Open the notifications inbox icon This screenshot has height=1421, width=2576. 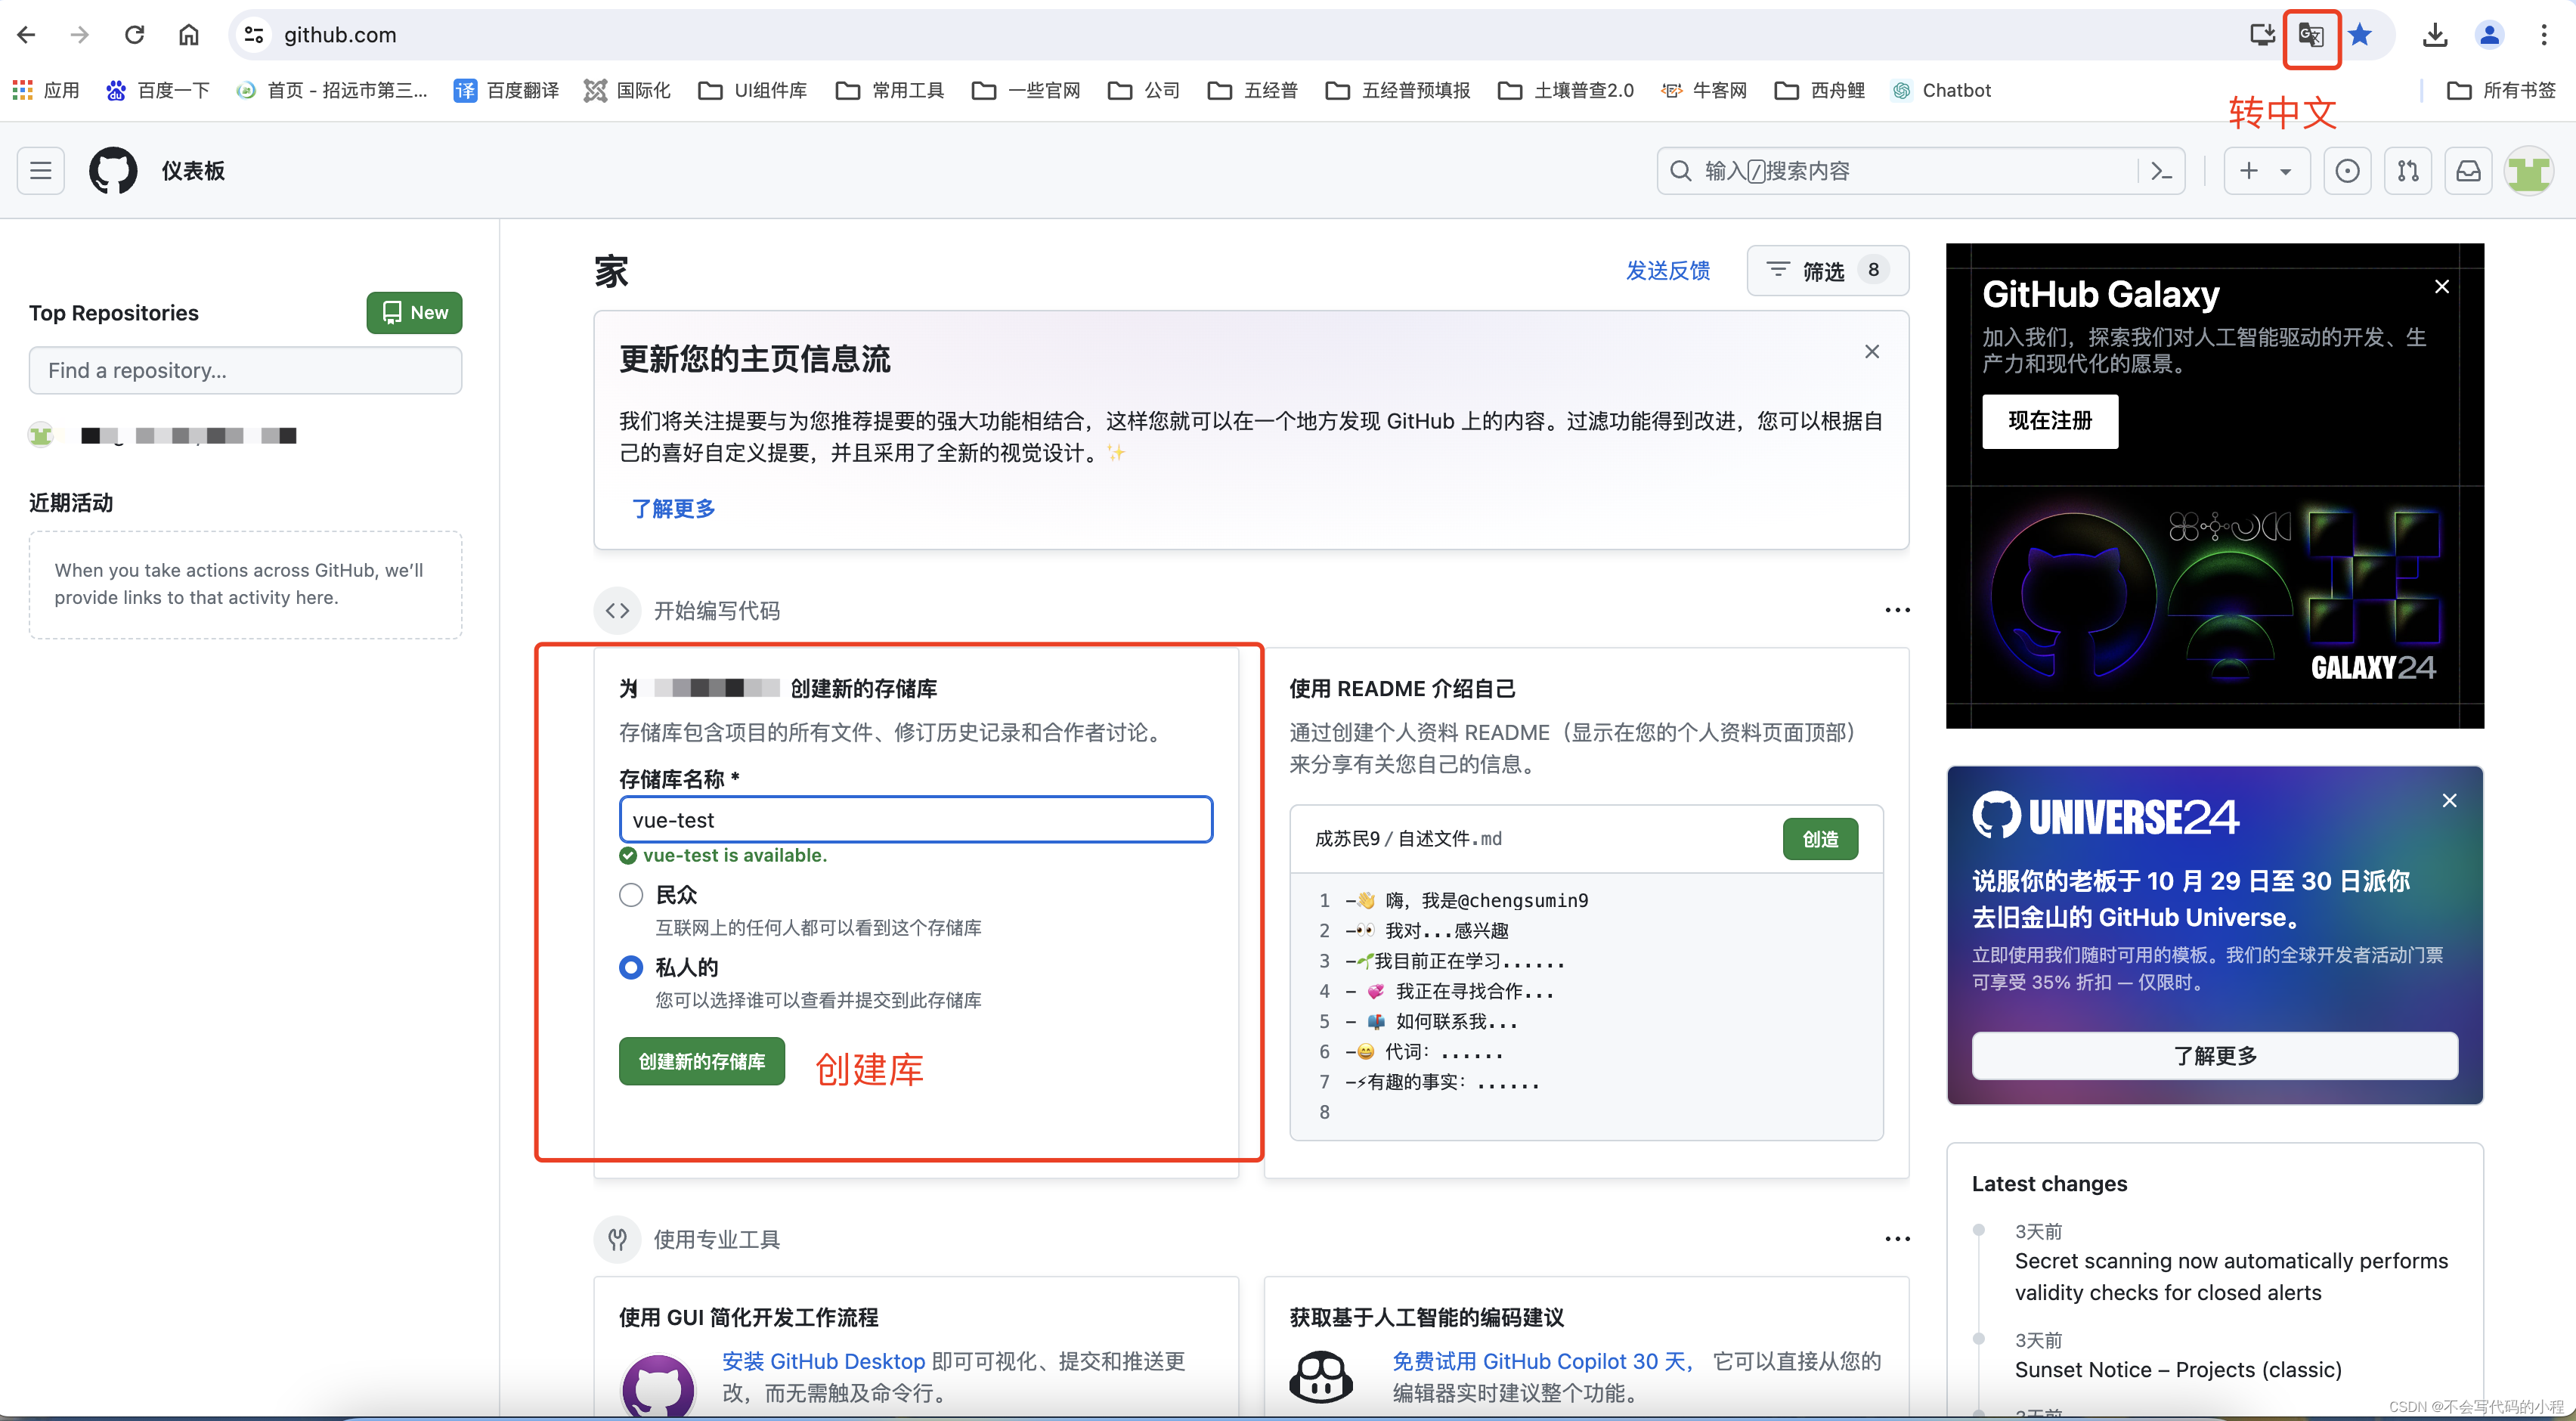tap(2468, 171)
